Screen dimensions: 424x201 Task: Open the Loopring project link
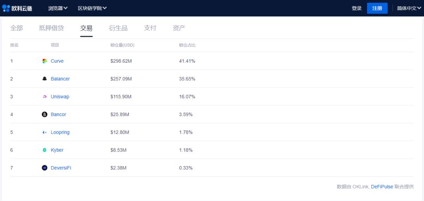[x=60, y=132]
